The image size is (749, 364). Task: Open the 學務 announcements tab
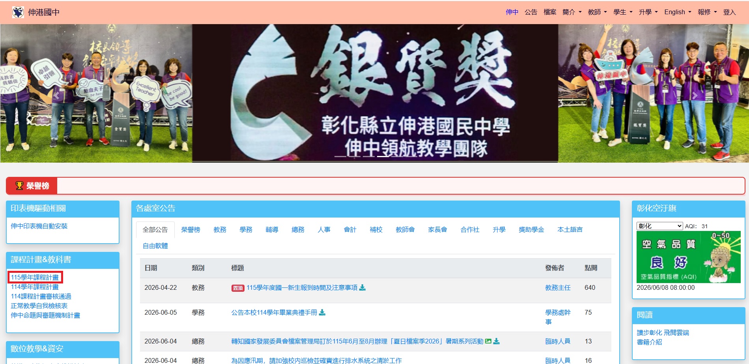tap(246, 230)
